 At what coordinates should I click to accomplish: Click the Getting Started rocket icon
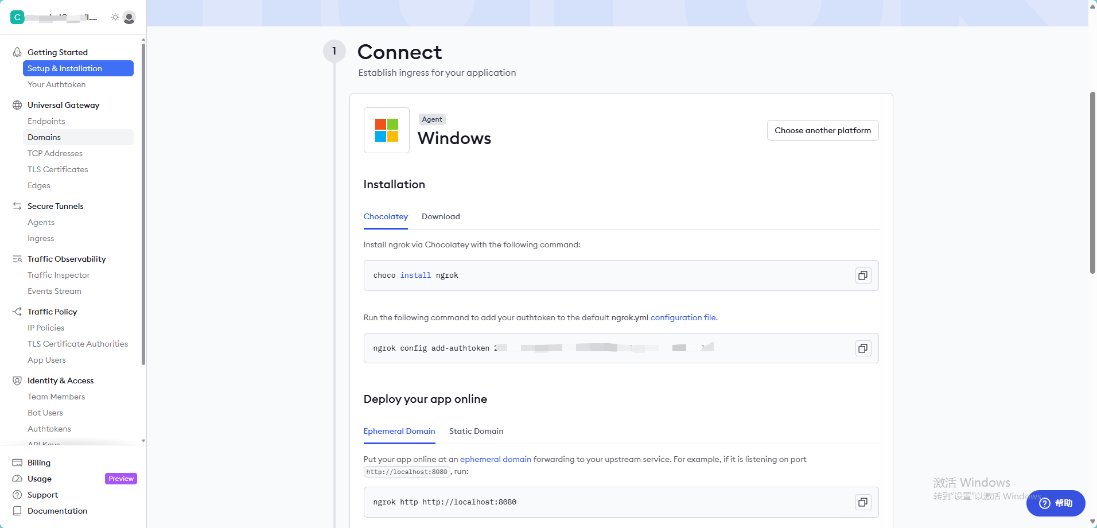click(x=17, y=52)
